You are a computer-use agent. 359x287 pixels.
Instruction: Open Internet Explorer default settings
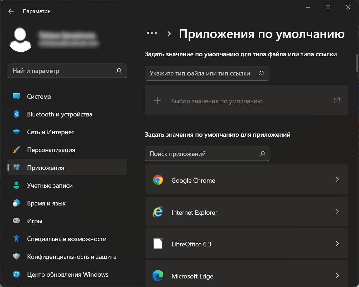click(x=247, y=212)
